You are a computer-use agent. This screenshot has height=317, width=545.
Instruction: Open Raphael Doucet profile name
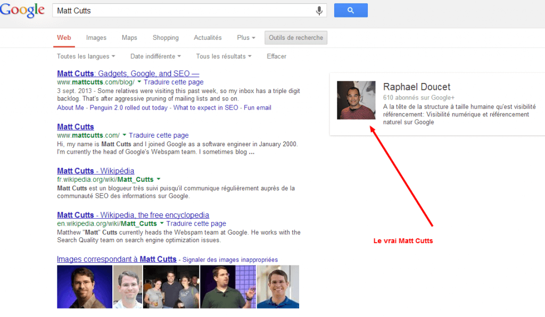pos(416,87)
